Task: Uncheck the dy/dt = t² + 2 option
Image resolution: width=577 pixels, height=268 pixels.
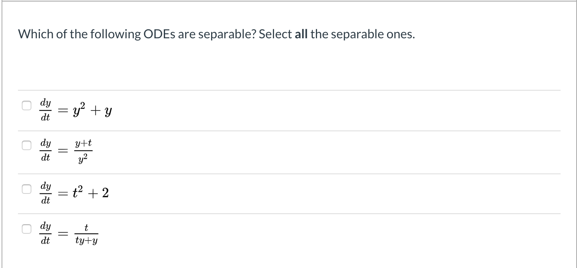Action: (x=26, y=188)
